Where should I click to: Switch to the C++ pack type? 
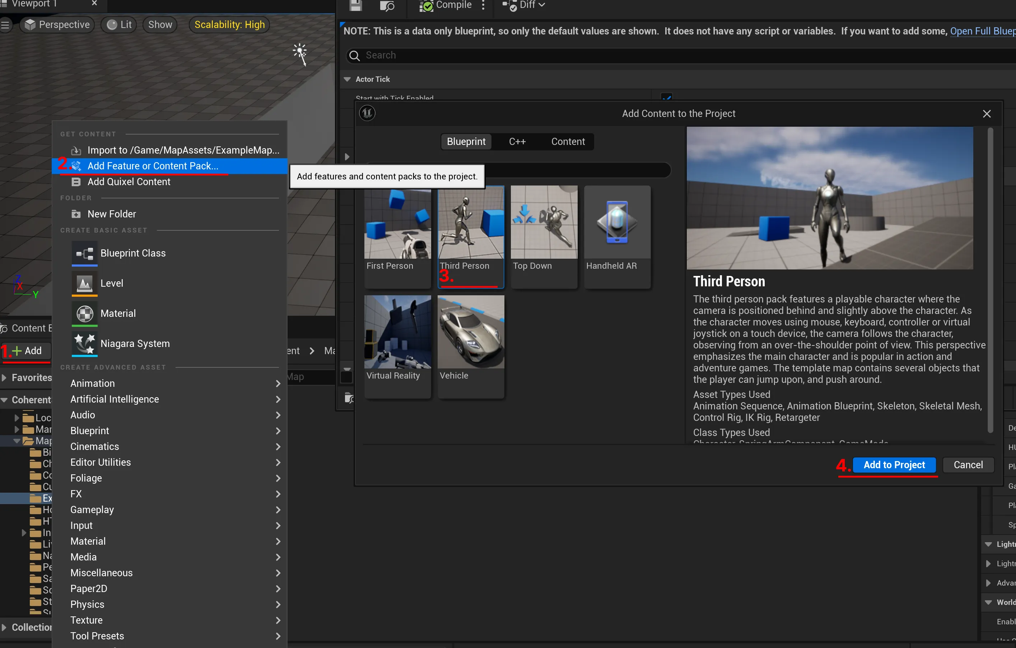click(517, 142)
